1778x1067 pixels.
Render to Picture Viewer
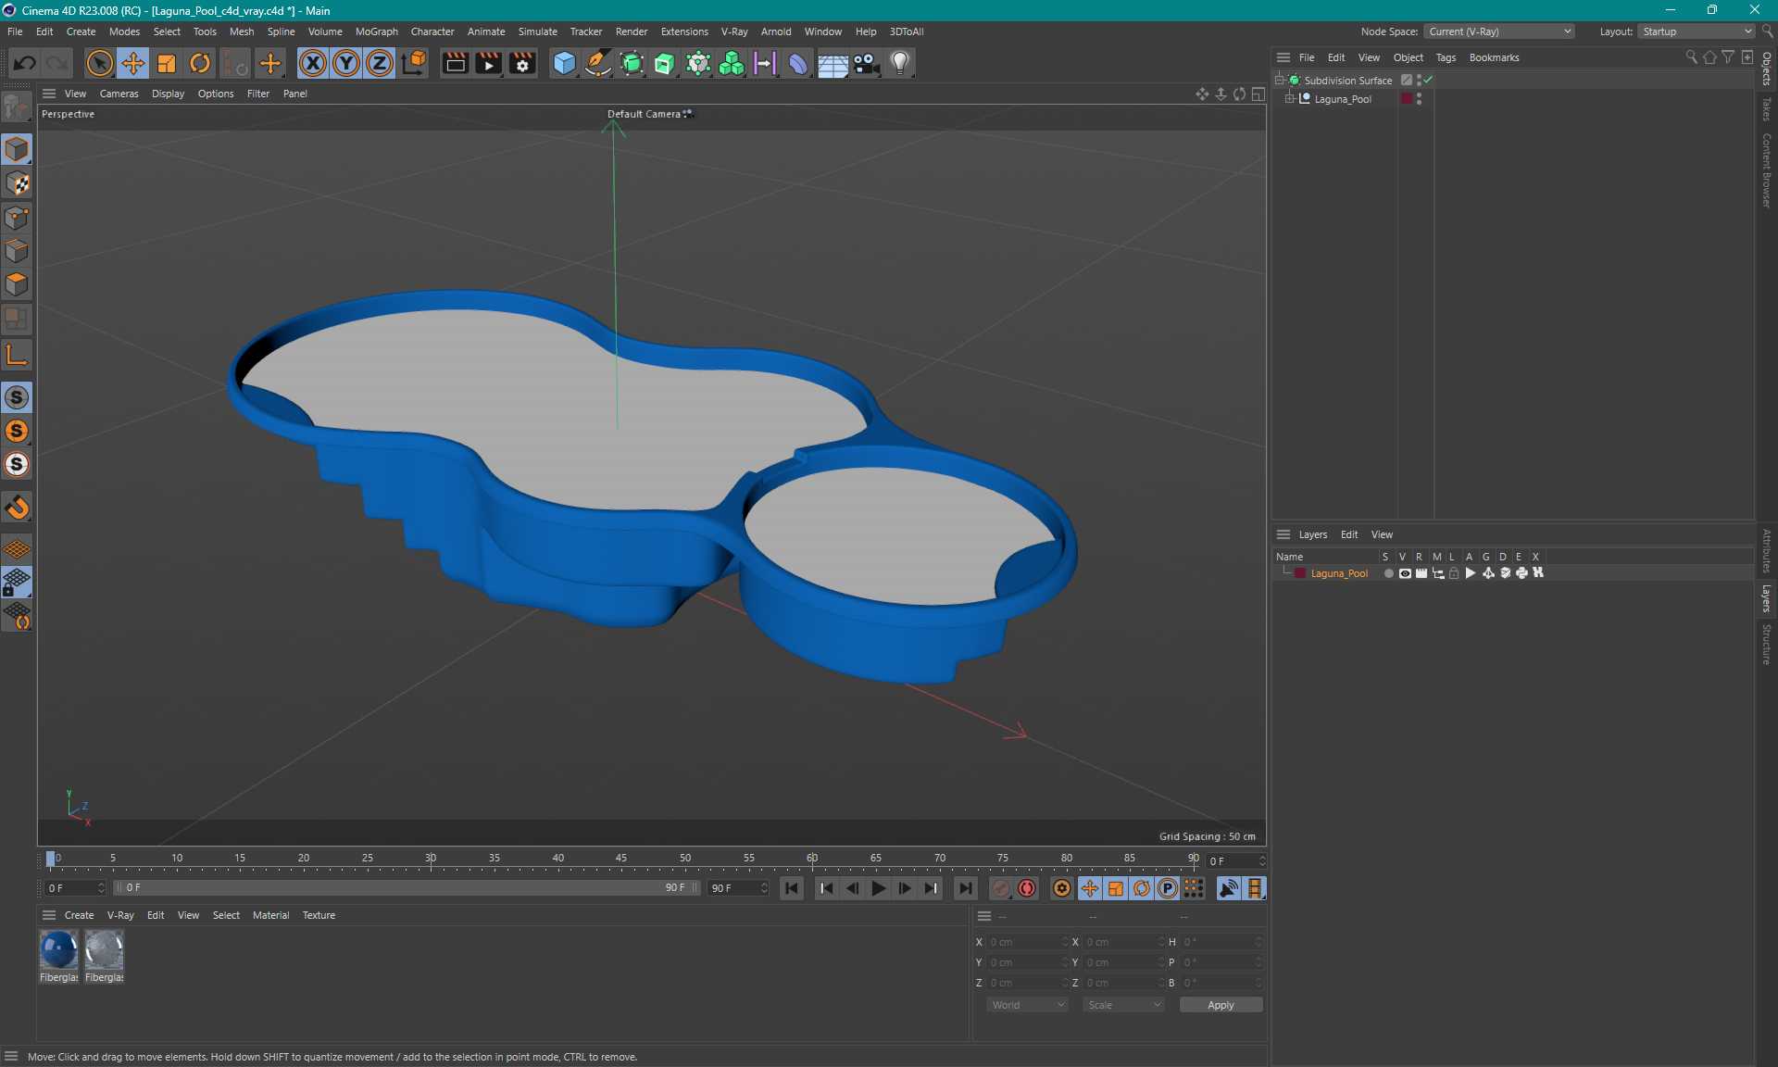coord(488,63)
